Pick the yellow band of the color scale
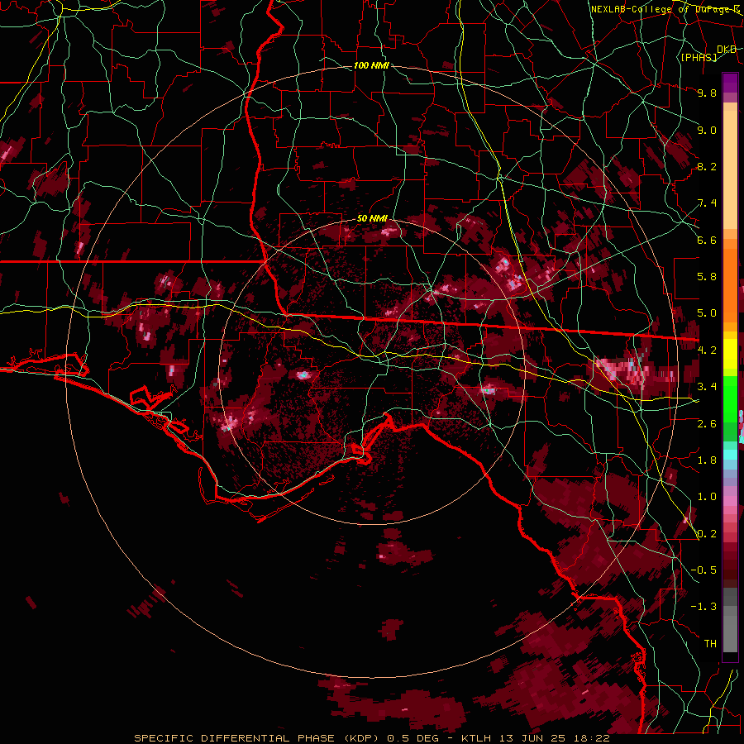Screen dimensions: 744x744 (x=730, y=354)
